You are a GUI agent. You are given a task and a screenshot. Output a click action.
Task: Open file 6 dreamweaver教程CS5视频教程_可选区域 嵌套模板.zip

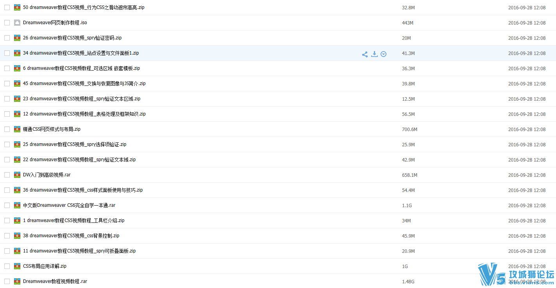pos(81,68)
